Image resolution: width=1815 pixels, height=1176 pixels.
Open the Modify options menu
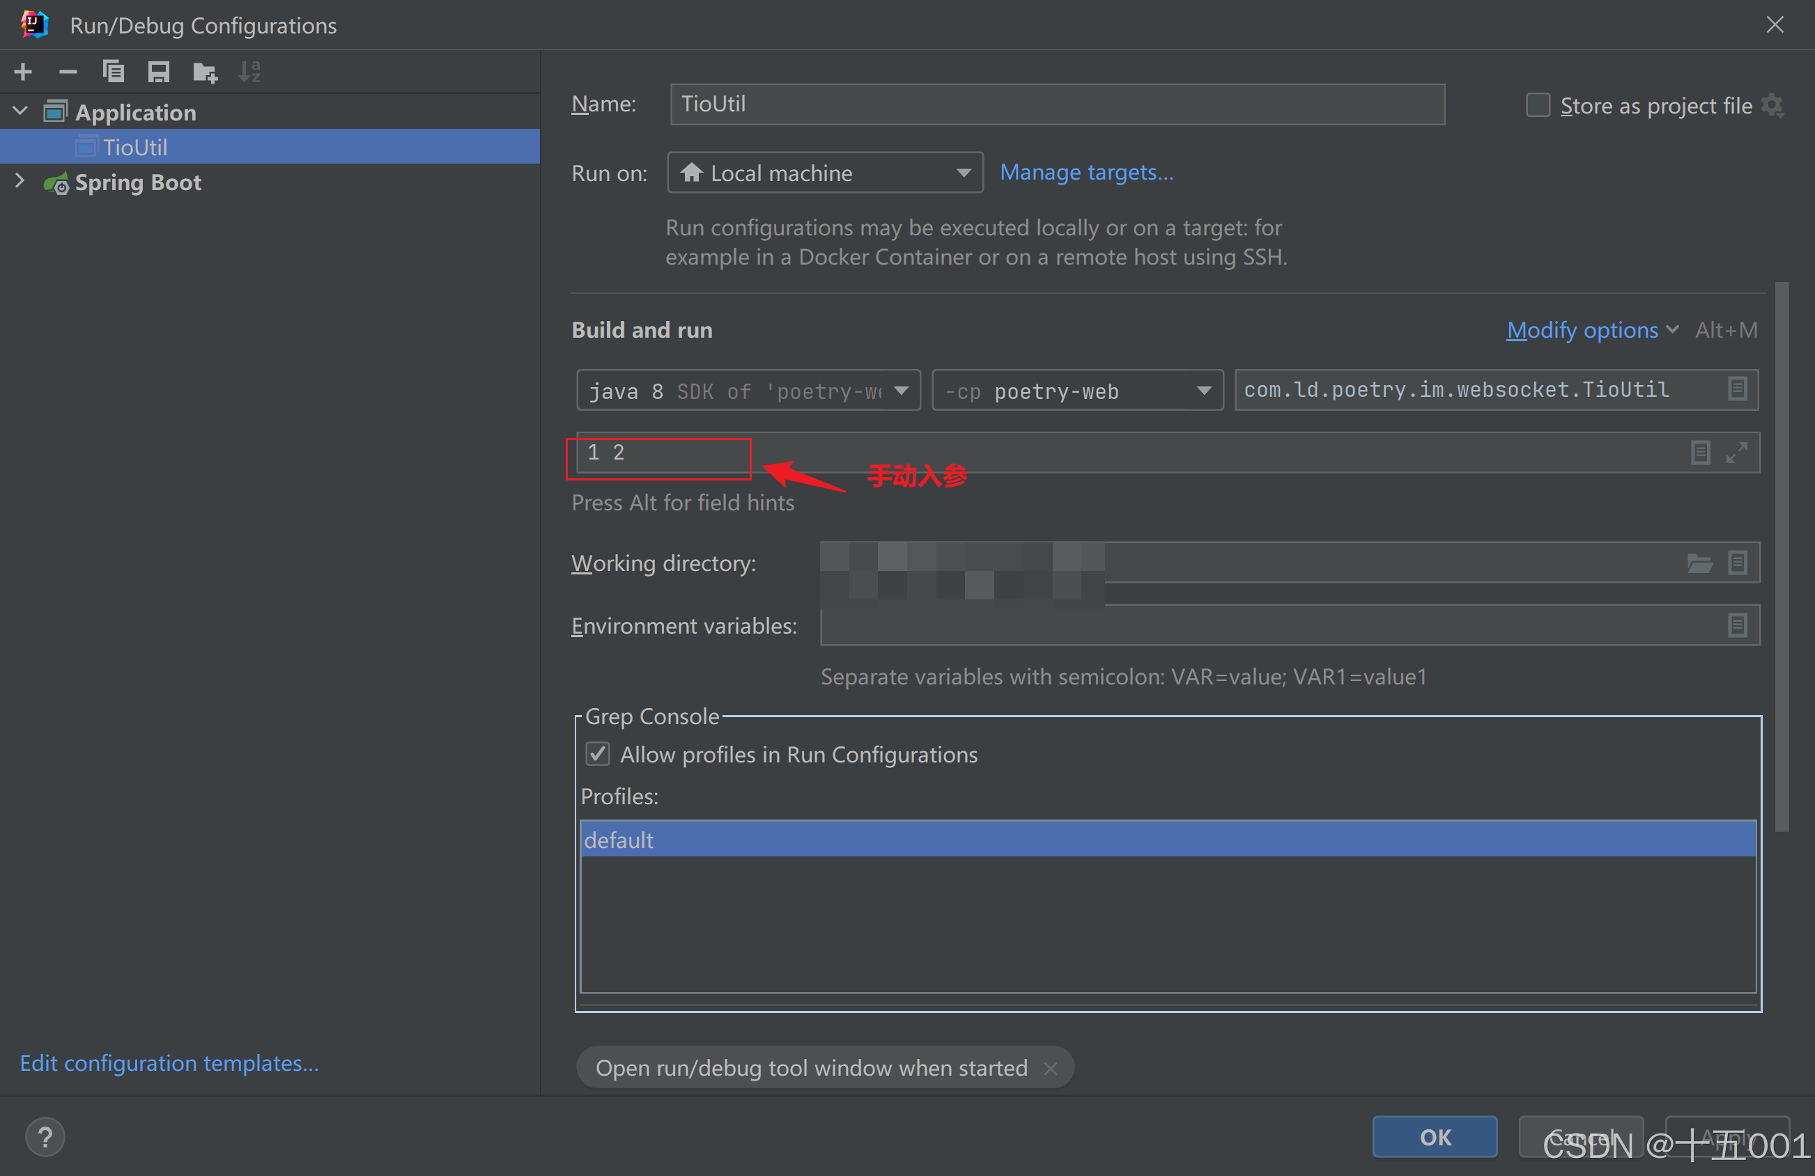(1591, 330)
